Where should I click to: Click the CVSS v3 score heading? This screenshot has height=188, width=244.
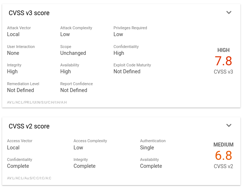29,13
